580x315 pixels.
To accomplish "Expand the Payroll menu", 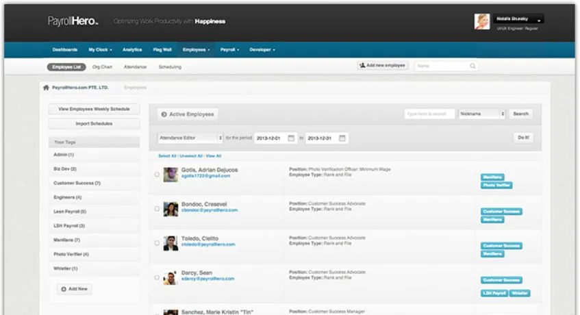I will pos(229,49).
